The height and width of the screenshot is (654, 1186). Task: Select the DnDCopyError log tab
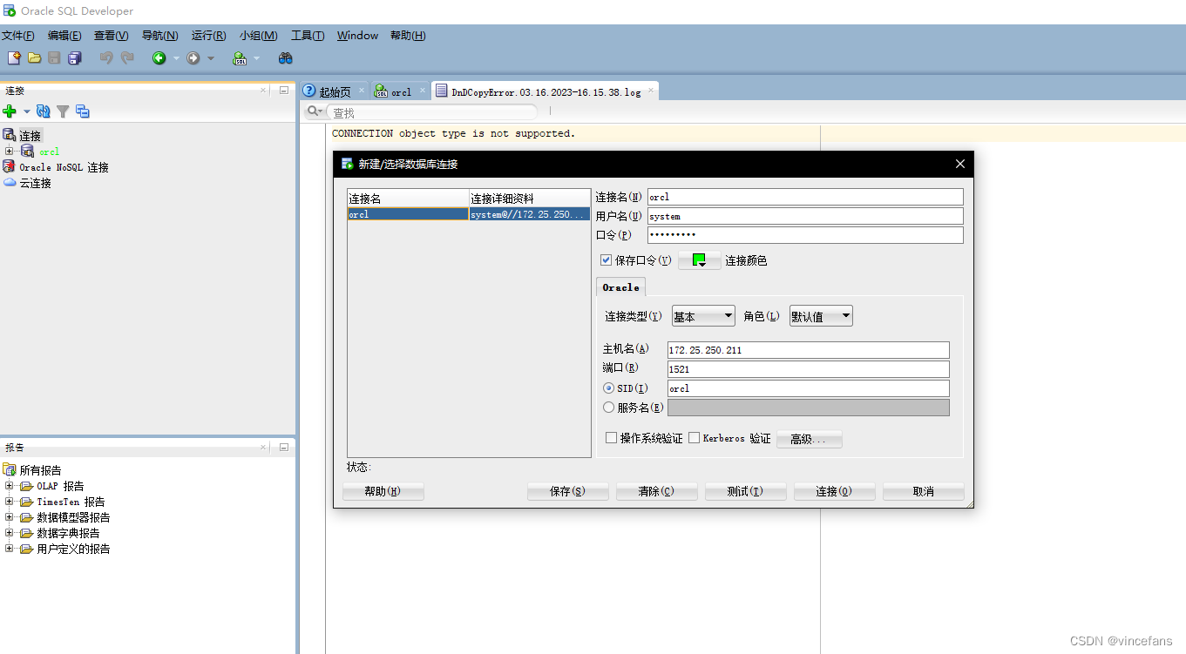coord(545,91)
